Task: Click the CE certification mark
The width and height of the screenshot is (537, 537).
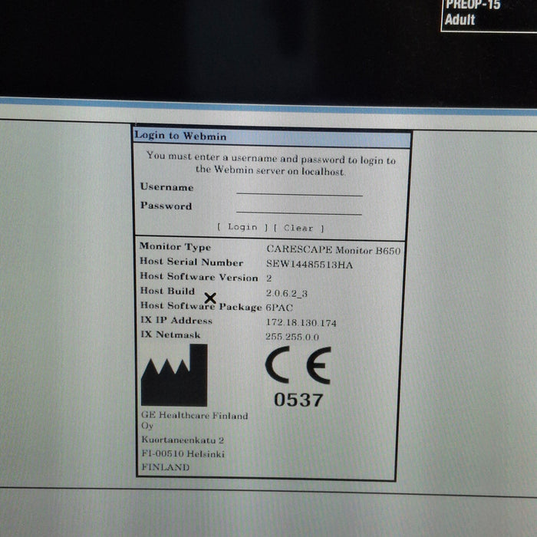Action: 298,365
